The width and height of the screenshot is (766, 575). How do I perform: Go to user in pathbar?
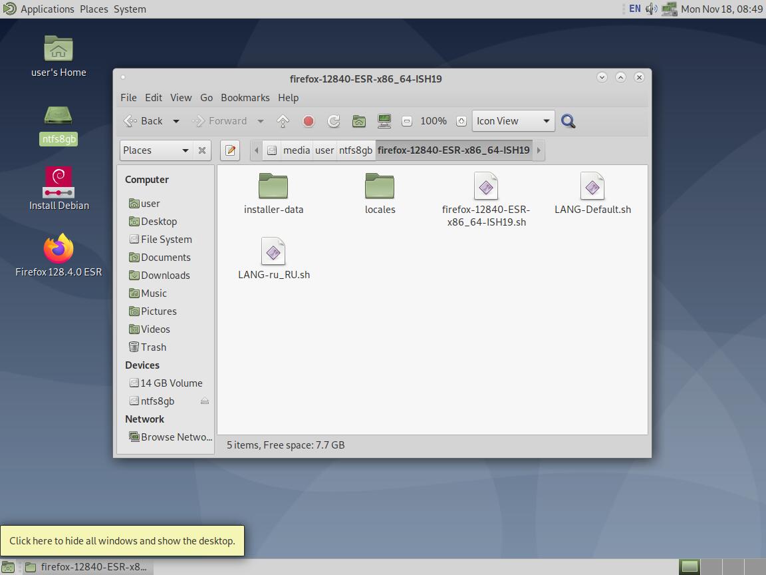324,150
